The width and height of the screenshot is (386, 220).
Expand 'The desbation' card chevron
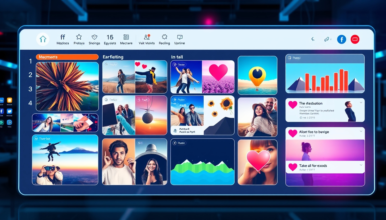tap(361, 102)
